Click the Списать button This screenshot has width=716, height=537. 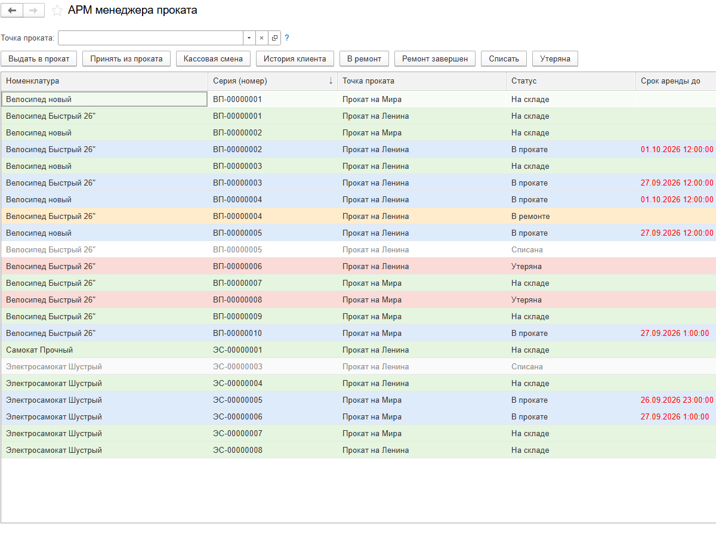[504, 58]
